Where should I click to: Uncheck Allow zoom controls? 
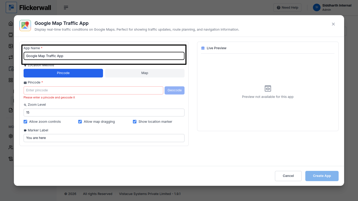[25, 122]
